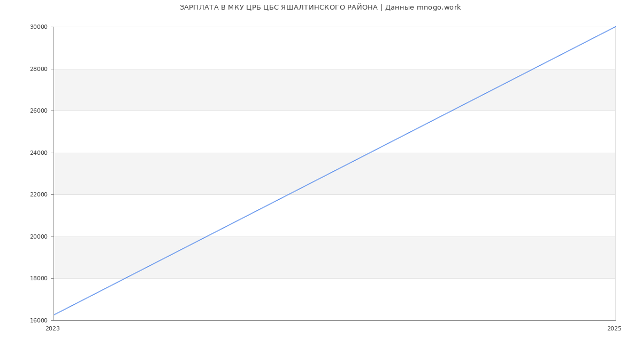Click the blue line's end point at 2025
The width and height of the screenshot is (642, 347).
pyautogui.click(x=615, y=27)
